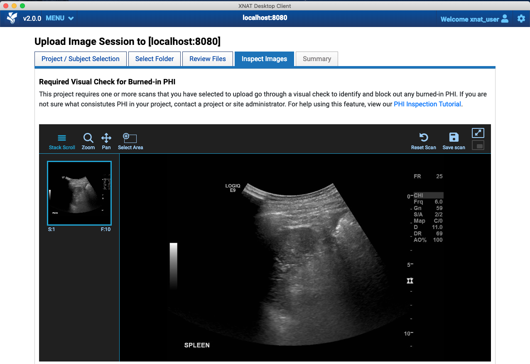Toggle the thumbnail panel layout icon
This screenshot has height=364, width=530.
pyautogui.click(x=478, y=145)
